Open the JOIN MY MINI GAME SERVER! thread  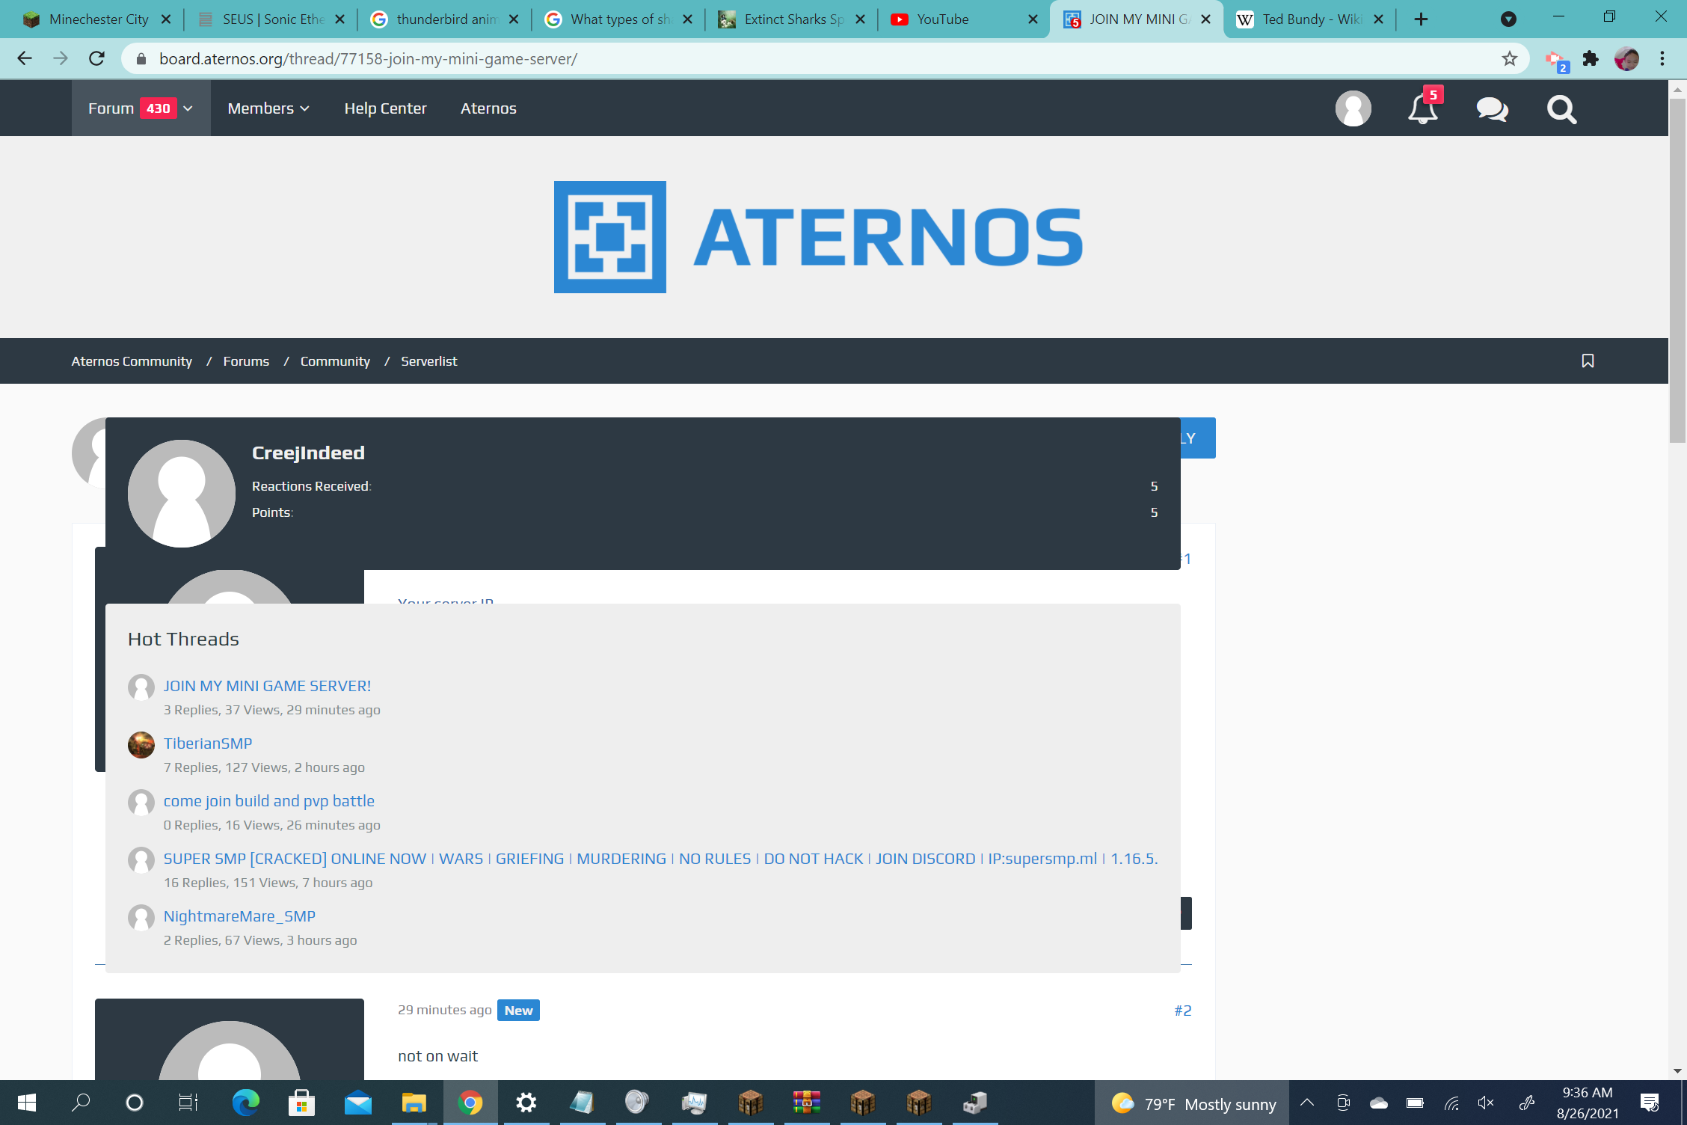[267, 686]
